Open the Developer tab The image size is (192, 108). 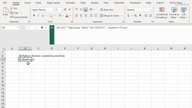click(x=135, y=3)
